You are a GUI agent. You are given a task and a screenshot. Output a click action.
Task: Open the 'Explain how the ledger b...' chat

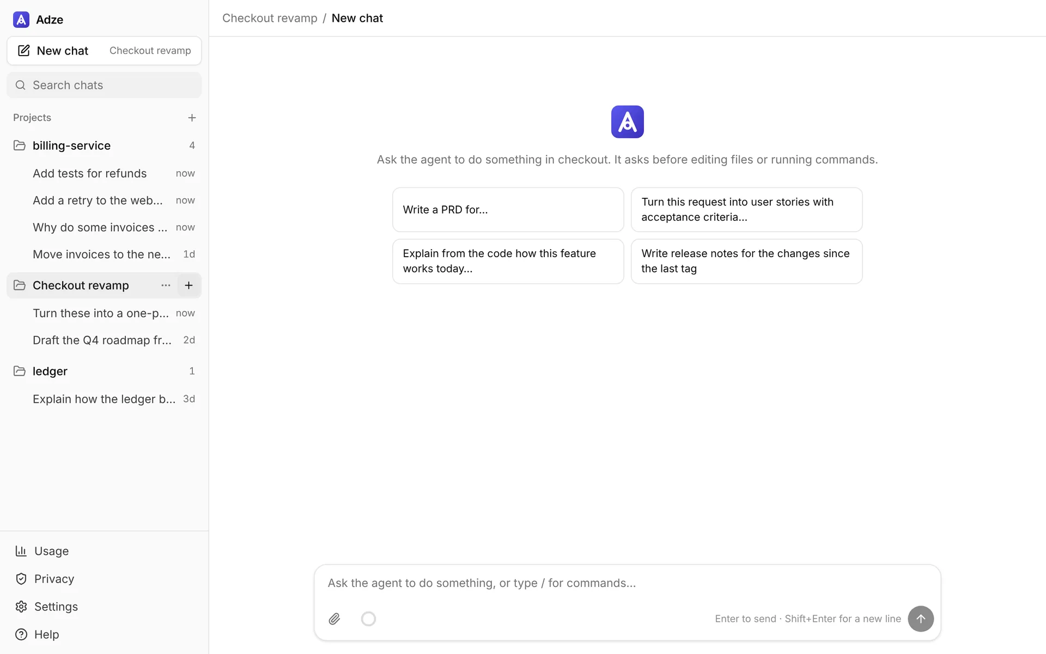tap(104, 399)
